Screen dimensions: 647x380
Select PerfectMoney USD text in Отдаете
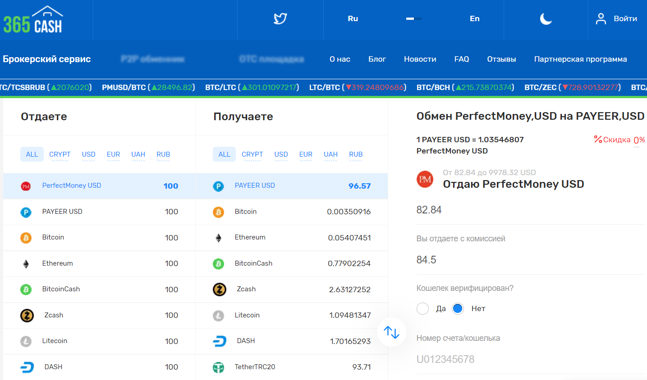pos(72,185)
